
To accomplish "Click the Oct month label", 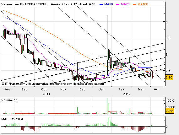I will 44,89.
